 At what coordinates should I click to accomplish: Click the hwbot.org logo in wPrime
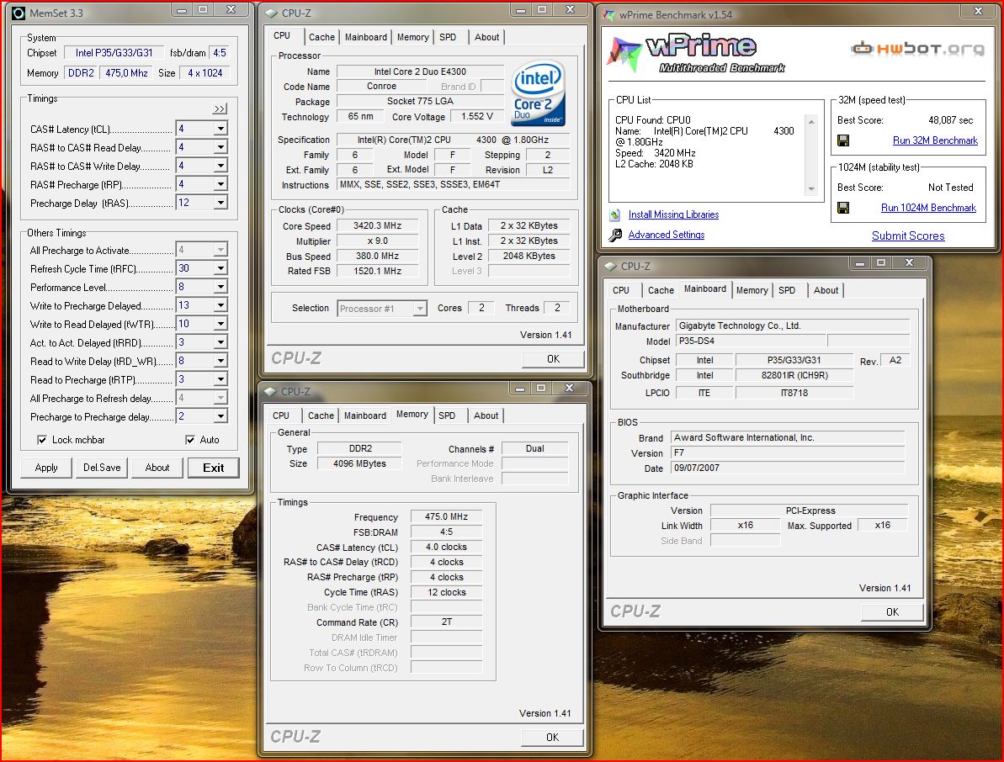click(917, 49)
